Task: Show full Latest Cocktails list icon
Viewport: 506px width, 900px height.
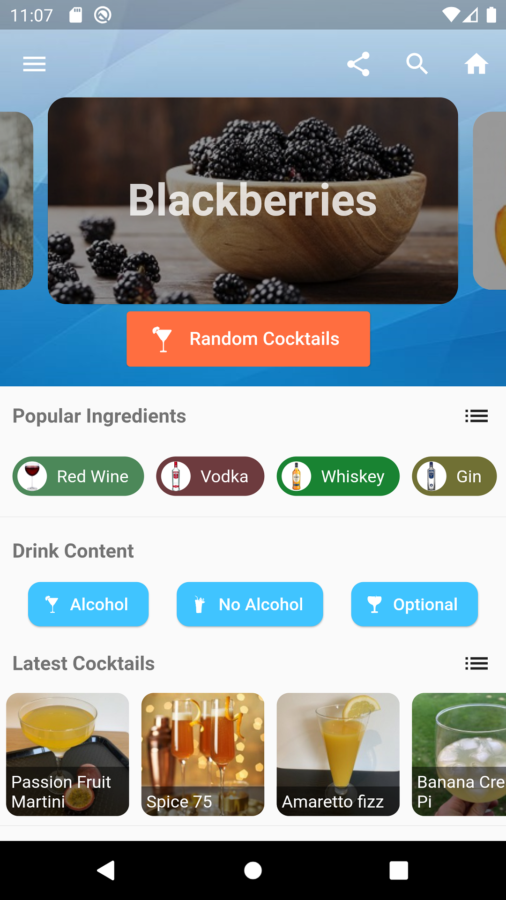Action: pyautogui.click(x=476, y=663)
